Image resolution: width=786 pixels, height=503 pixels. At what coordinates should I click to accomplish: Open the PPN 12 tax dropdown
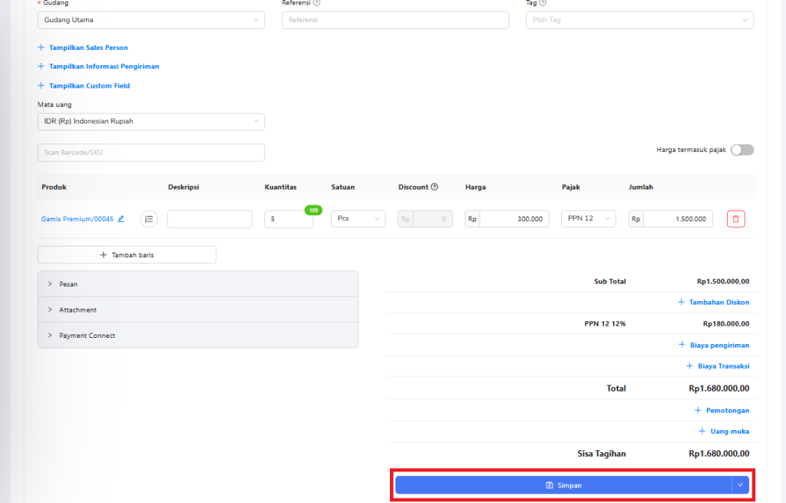589,219
